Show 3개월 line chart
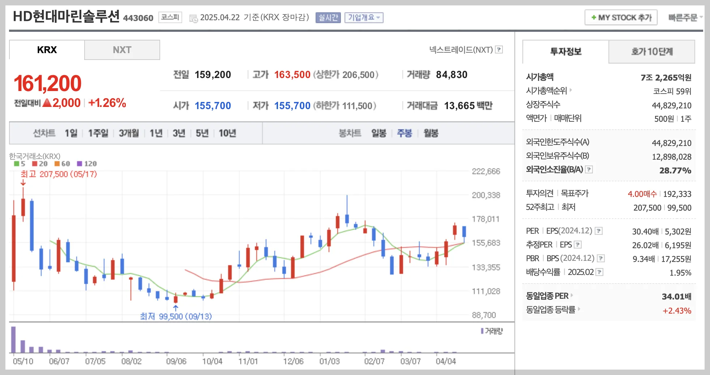The width and height of the screenshot is (710, 375). pyautogui.click(x=129, y=133)
